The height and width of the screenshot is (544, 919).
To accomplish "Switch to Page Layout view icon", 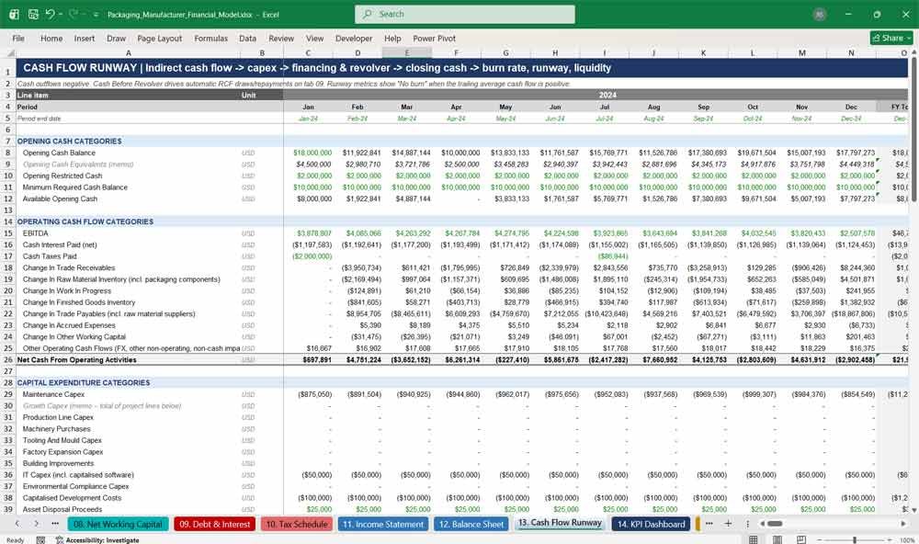I will (x=777, y=540).
